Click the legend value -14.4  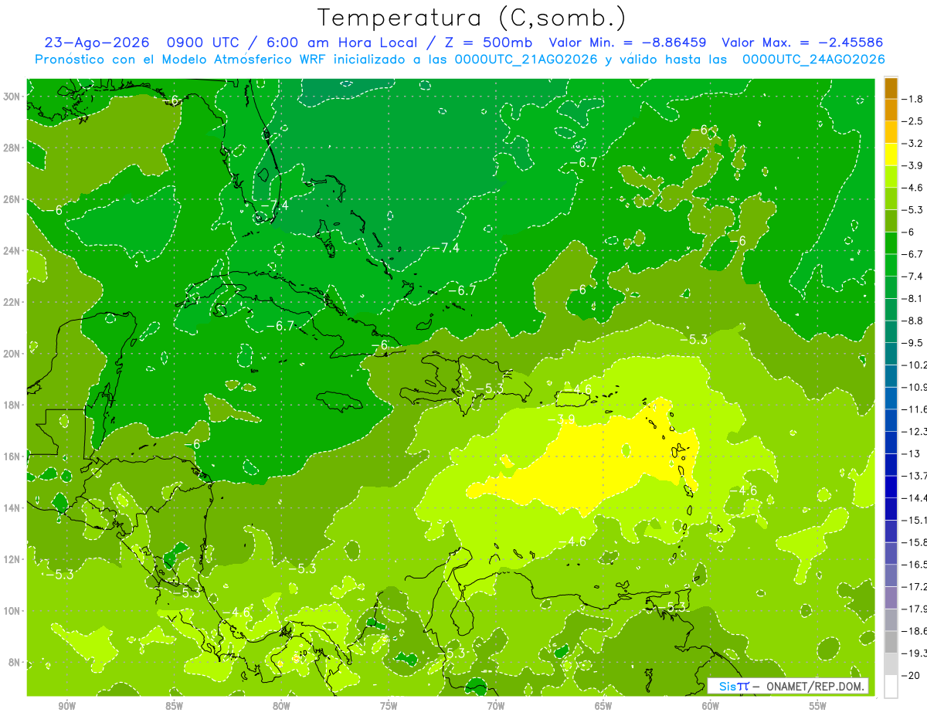point(915,497)
